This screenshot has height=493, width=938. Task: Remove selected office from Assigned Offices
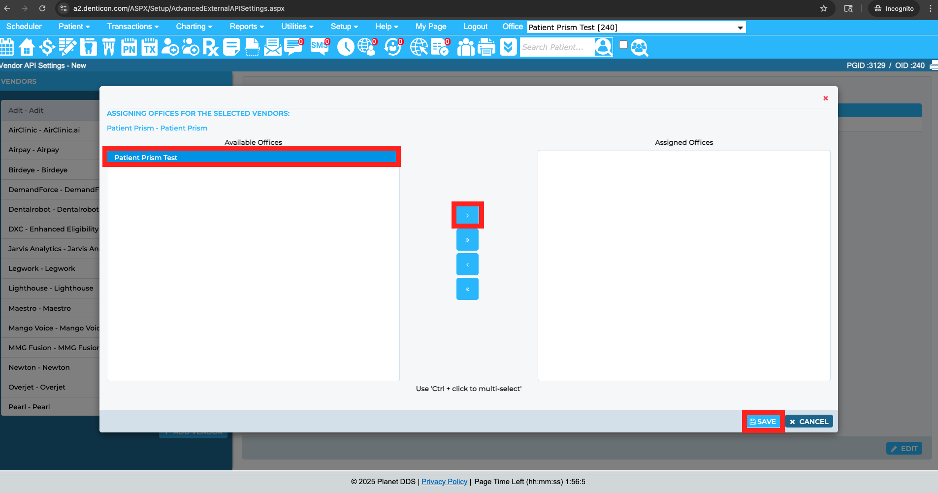[x=467, y=264]
